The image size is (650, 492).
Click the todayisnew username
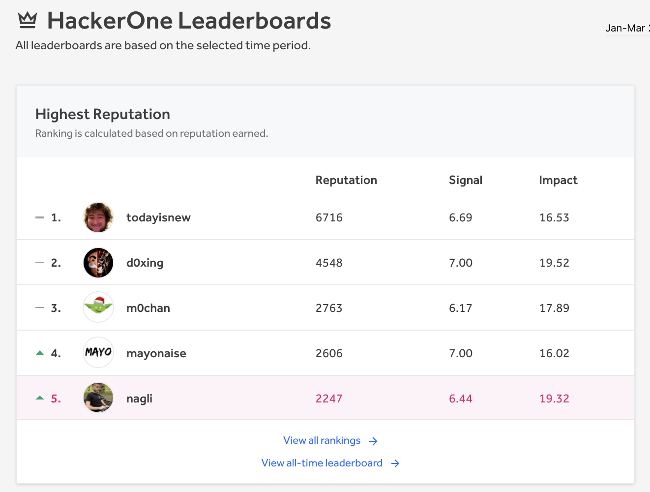point(158,217)
